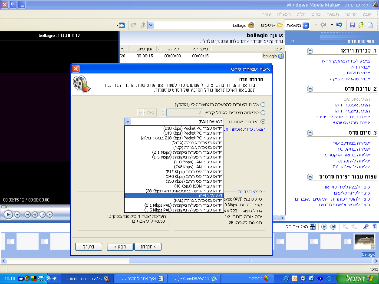Click the preview monitor seek bar

pyautogui.click(x=35, y=207)
